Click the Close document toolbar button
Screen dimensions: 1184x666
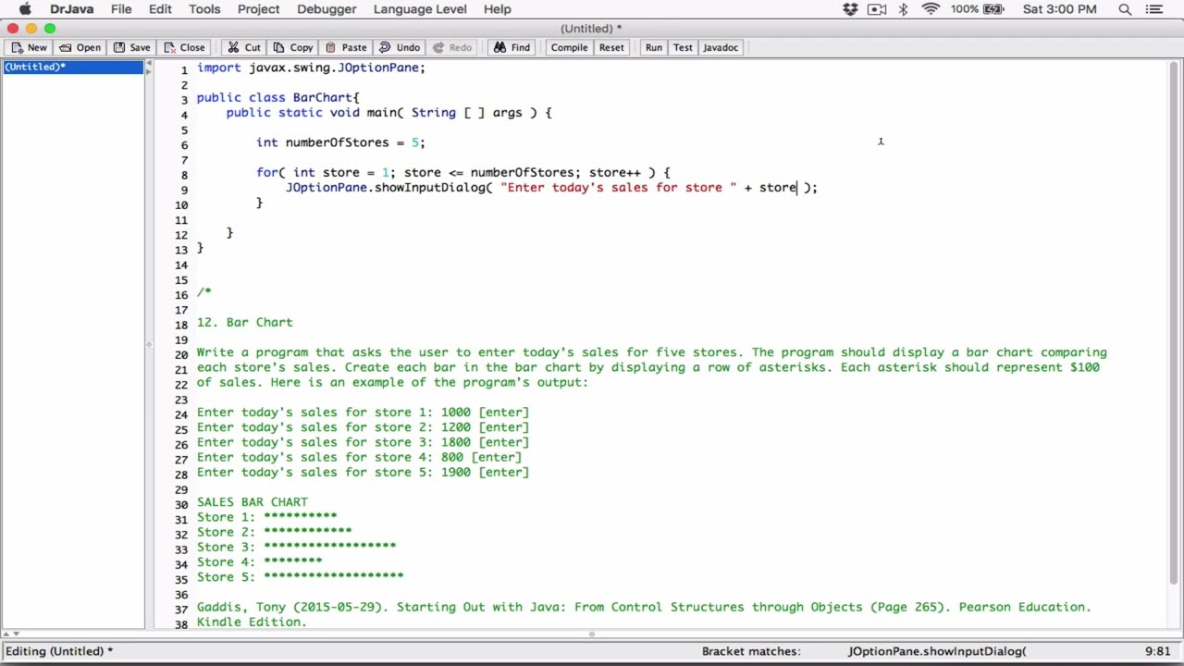184,47
